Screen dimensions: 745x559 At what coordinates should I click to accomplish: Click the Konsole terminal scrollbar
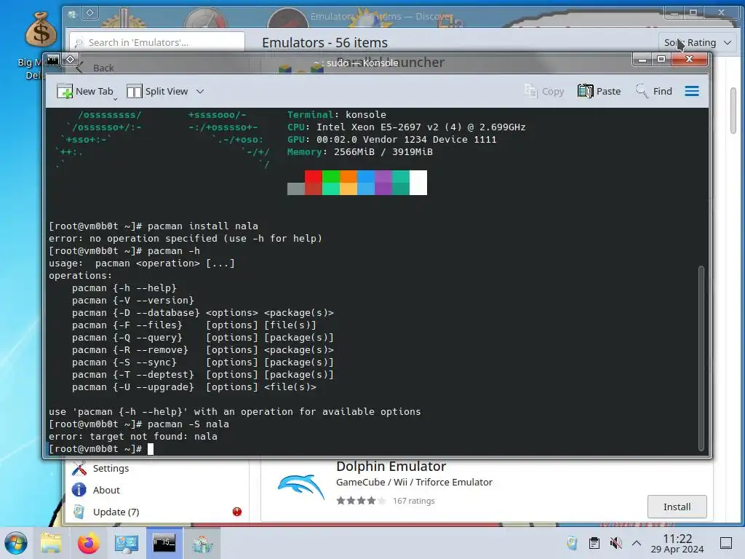(701, 358)
